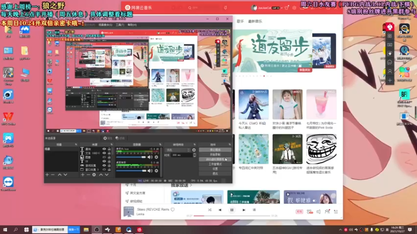Image resolution: width=417 pixels, height=234 pixels.
Task: Remove selected scene with minus icon
Action: point(53,175)
